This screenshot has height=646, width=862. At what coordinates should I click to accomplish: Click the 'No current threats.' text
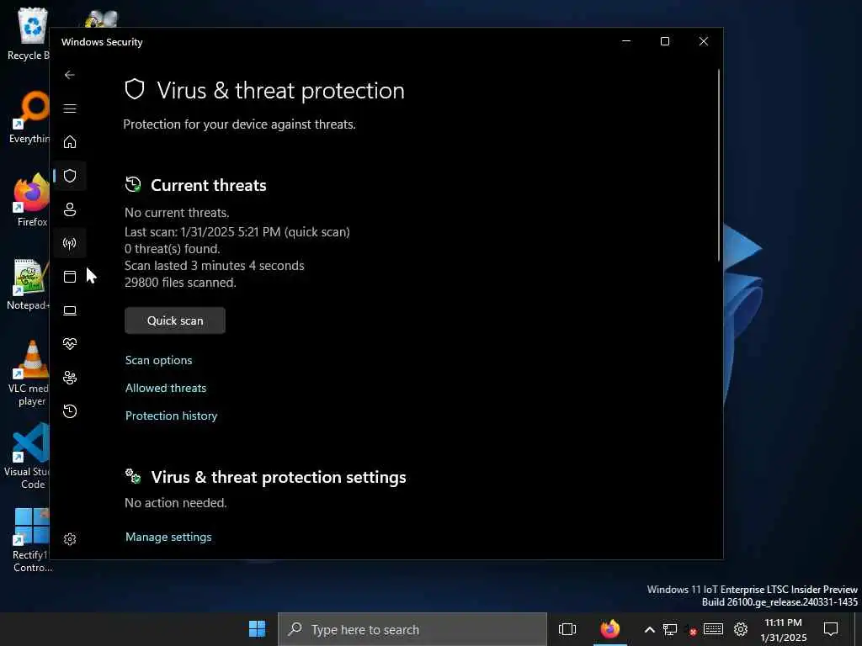coord(177,213)
